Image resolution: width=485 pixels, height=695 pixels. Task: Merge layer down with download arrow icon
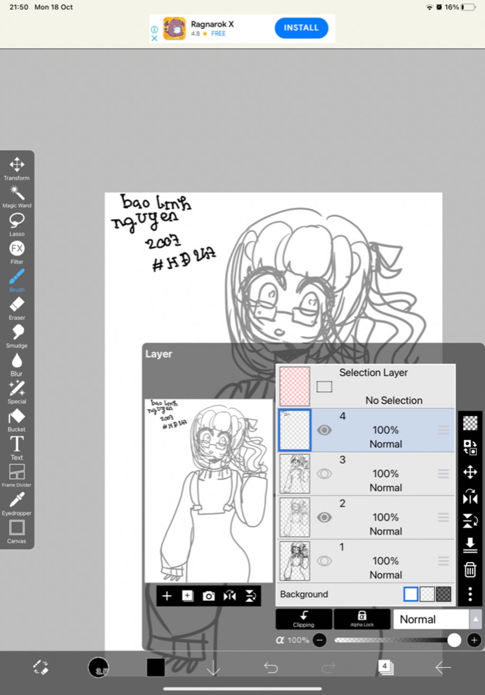(x=470, y=545)
